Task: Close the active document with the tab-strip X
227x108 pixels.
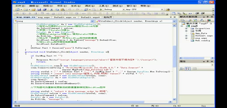Action: coord(175,17)
